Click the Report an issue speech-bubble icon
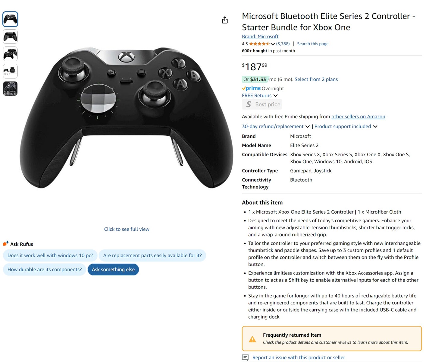 click(246, 357)
